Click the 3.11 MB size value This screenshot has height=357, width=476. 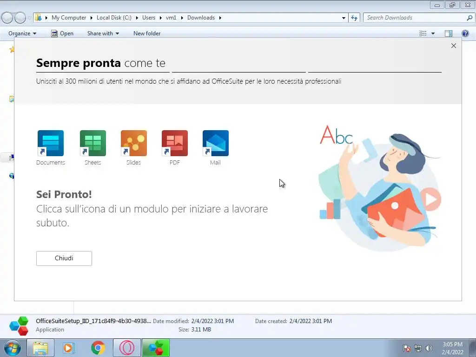201,330
